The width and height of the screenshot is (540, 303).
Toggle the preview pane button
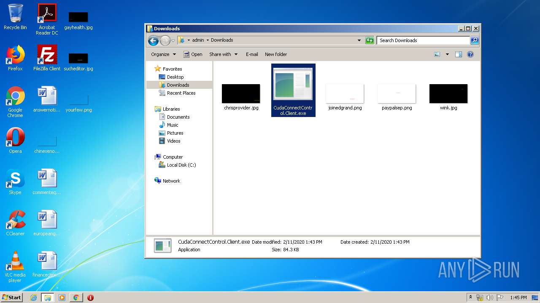pyautogui.click(x=459, y=54)
